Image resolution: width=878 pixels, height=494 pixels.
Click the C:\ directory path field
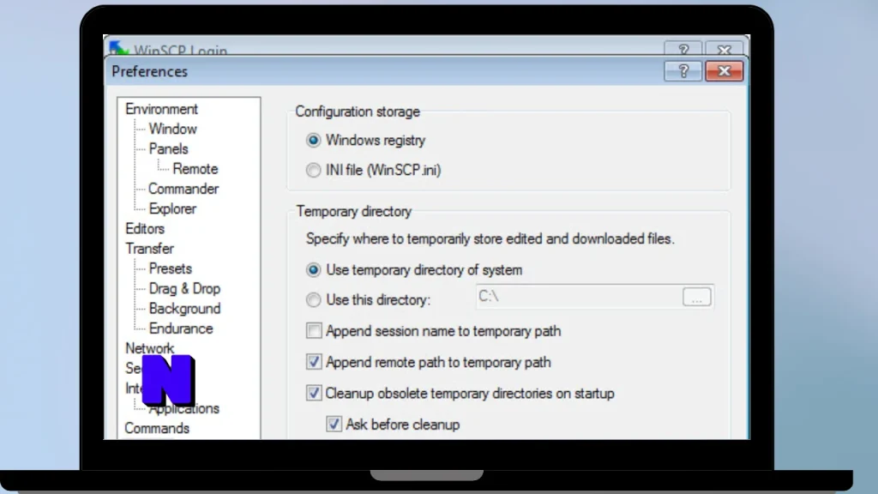[x=579, y=297]
